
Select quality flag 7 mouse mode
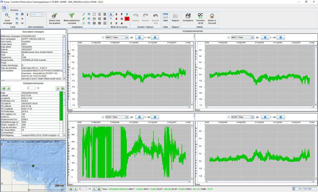point(122,14)
